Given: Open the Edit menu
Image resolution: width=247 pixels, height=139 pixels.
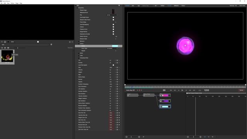Looking at the screenshot, I should [x=5, y=3].
